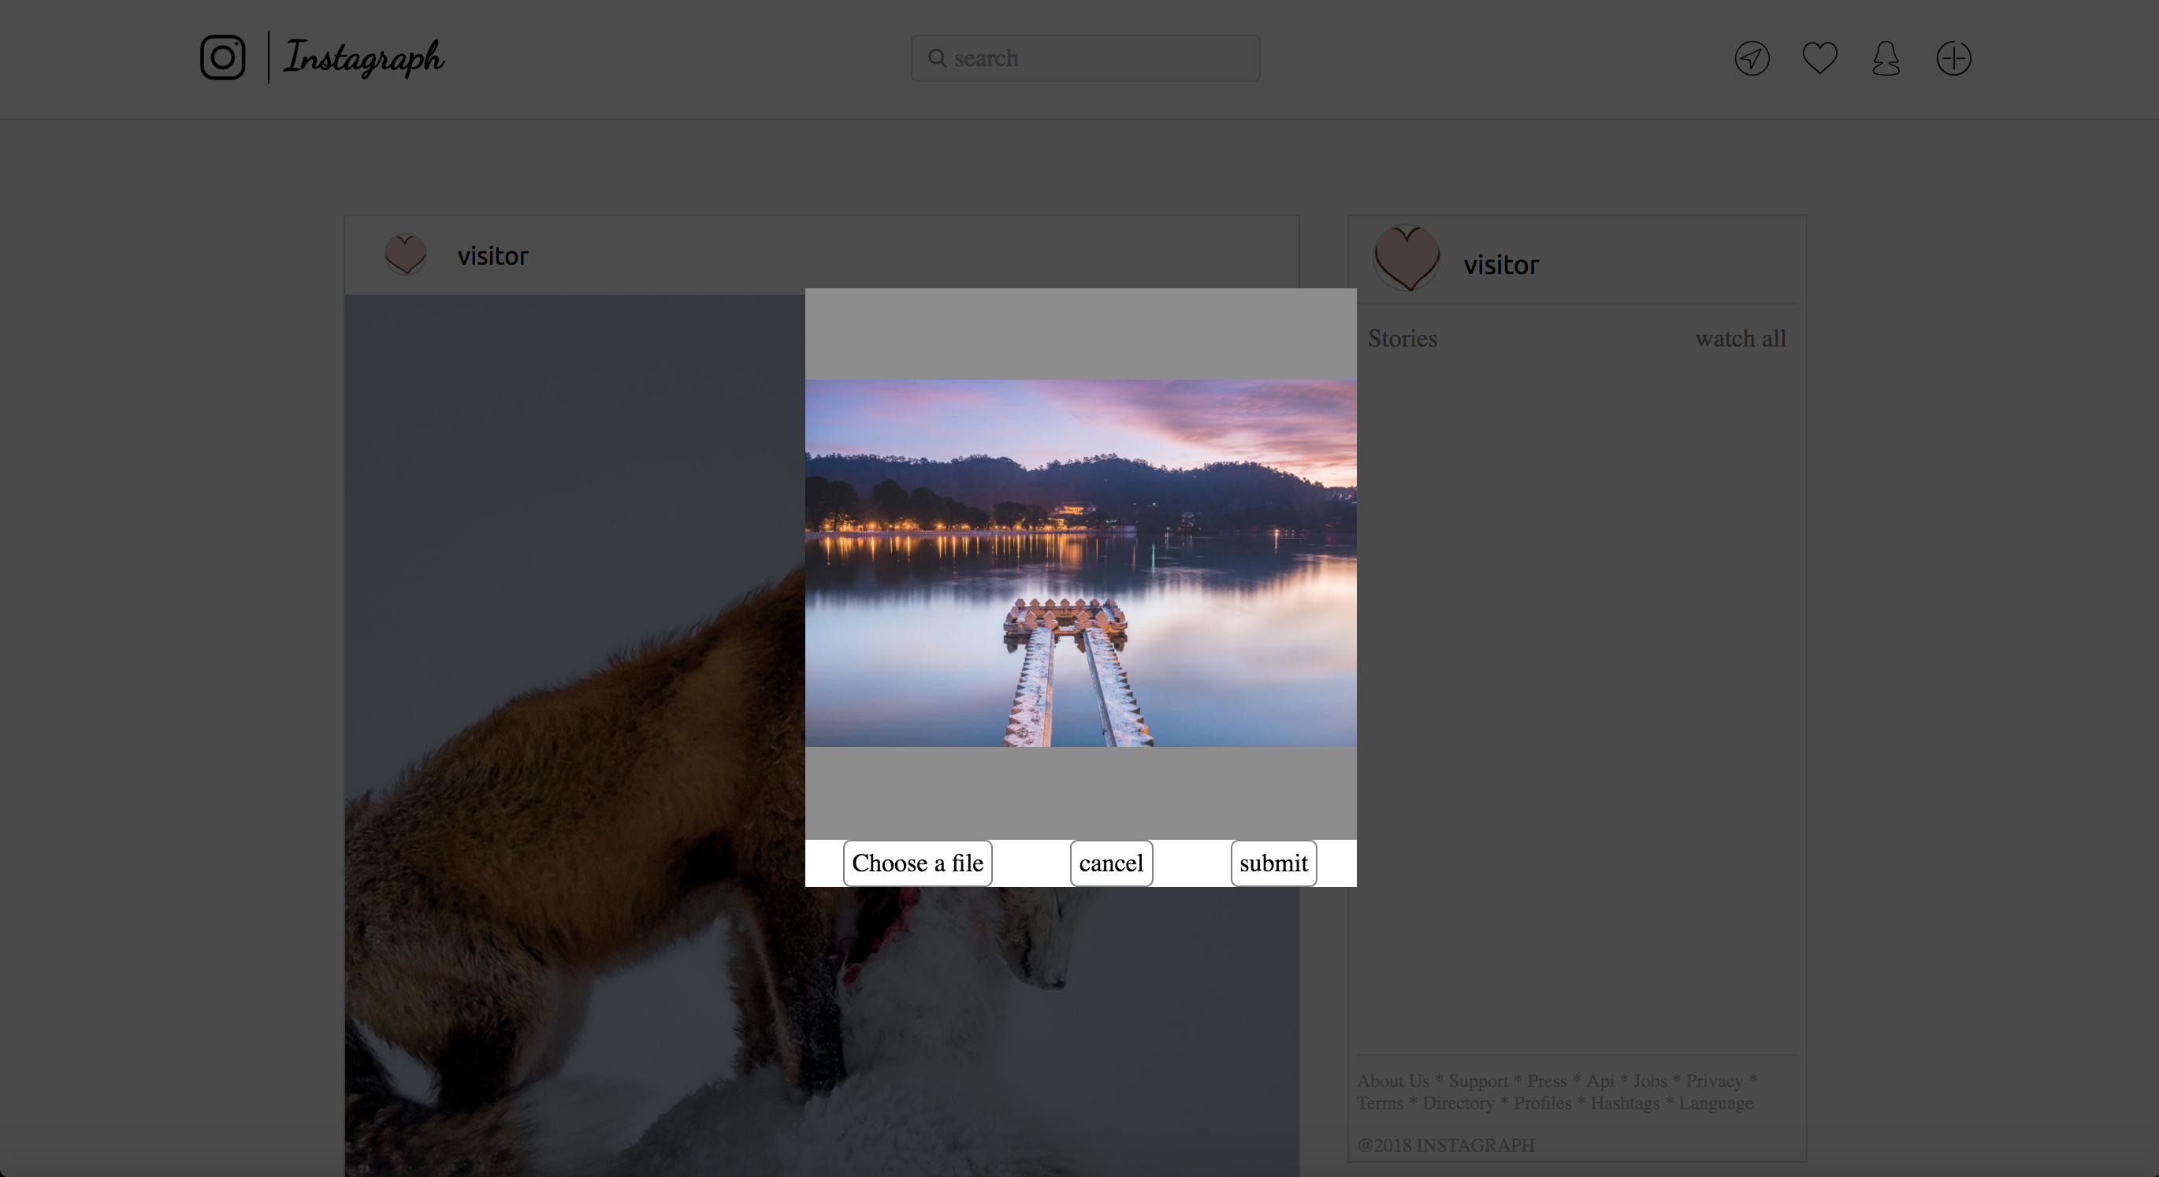Click the large heart avatar in the sidebar
2159x1177 pixels.
[x=1407, y=258]
